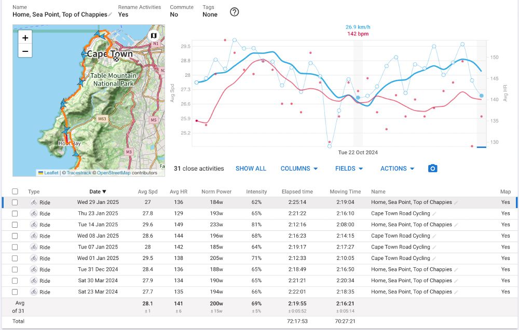Image resolution: width=519 pixels, height=330 pixels.
Task: Sort by Avg Spd column header
Action: 147,191
